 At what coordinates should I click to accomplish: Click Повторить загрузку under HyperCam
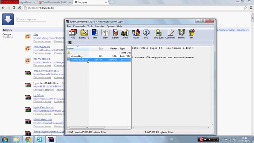pyautogui.click(x=44, y=89)
